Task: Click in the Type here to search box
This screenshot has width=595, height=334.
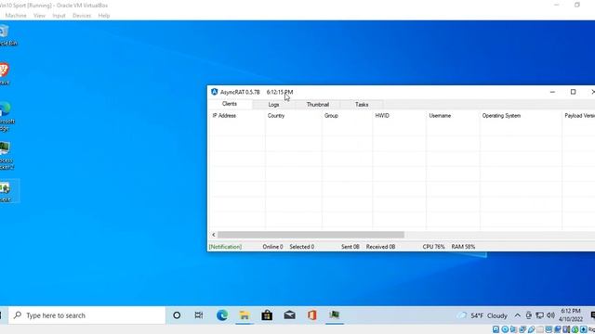Action: click(x=86, y=315)
